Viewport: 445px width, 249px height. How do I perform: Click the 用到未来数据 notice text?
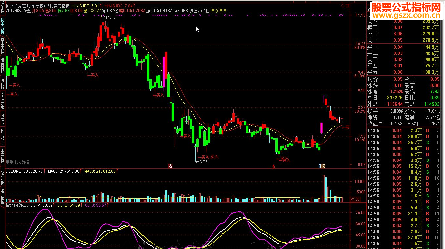17,162
